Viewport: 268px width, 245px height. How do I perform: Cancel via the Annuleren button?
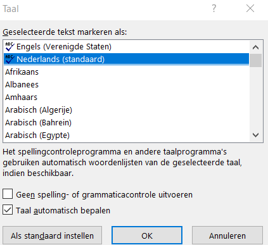(227, 236)
